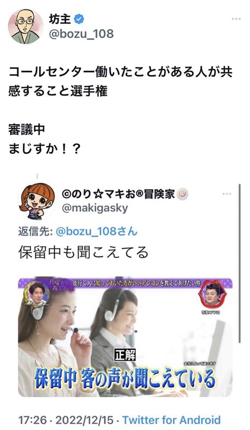This screenshot has width=250, height=430.
Task: Click ©のり☆マキお®冒険家 display name
Action: point(118,194)
